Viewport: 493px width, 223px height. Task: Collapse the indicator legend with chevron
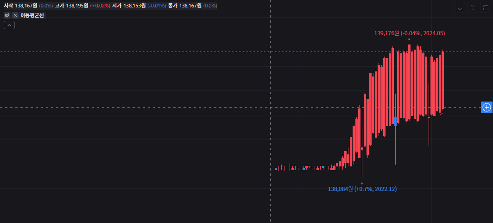pos(9,25)
